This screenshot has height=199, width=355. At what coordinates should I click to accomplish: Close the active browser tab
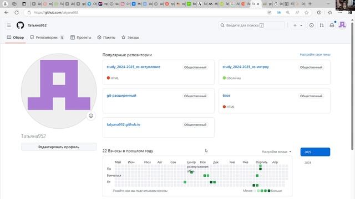pos(258,4)
